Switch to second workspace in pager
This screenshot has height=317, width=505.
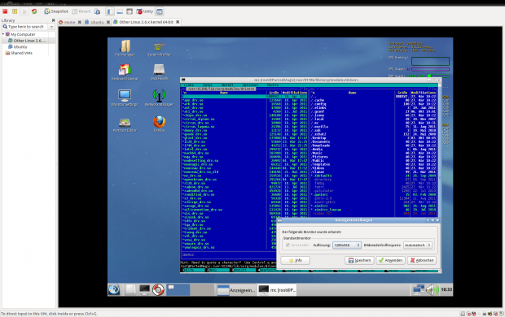click(202, 289)
